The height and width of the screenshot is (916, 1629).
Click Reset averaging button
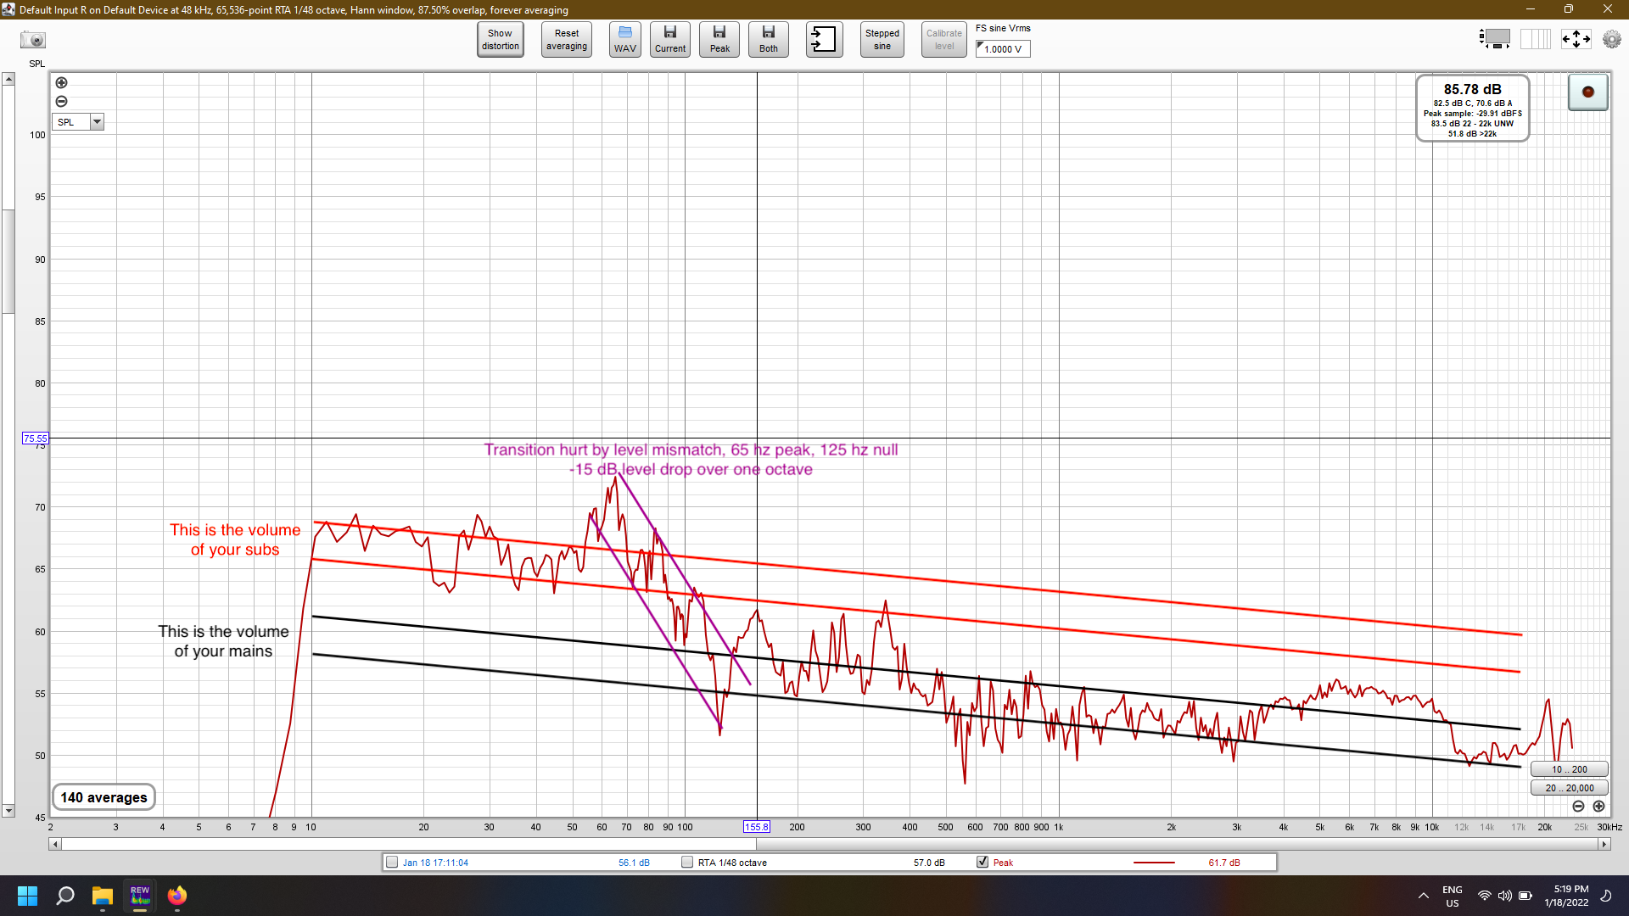[567, 40]
